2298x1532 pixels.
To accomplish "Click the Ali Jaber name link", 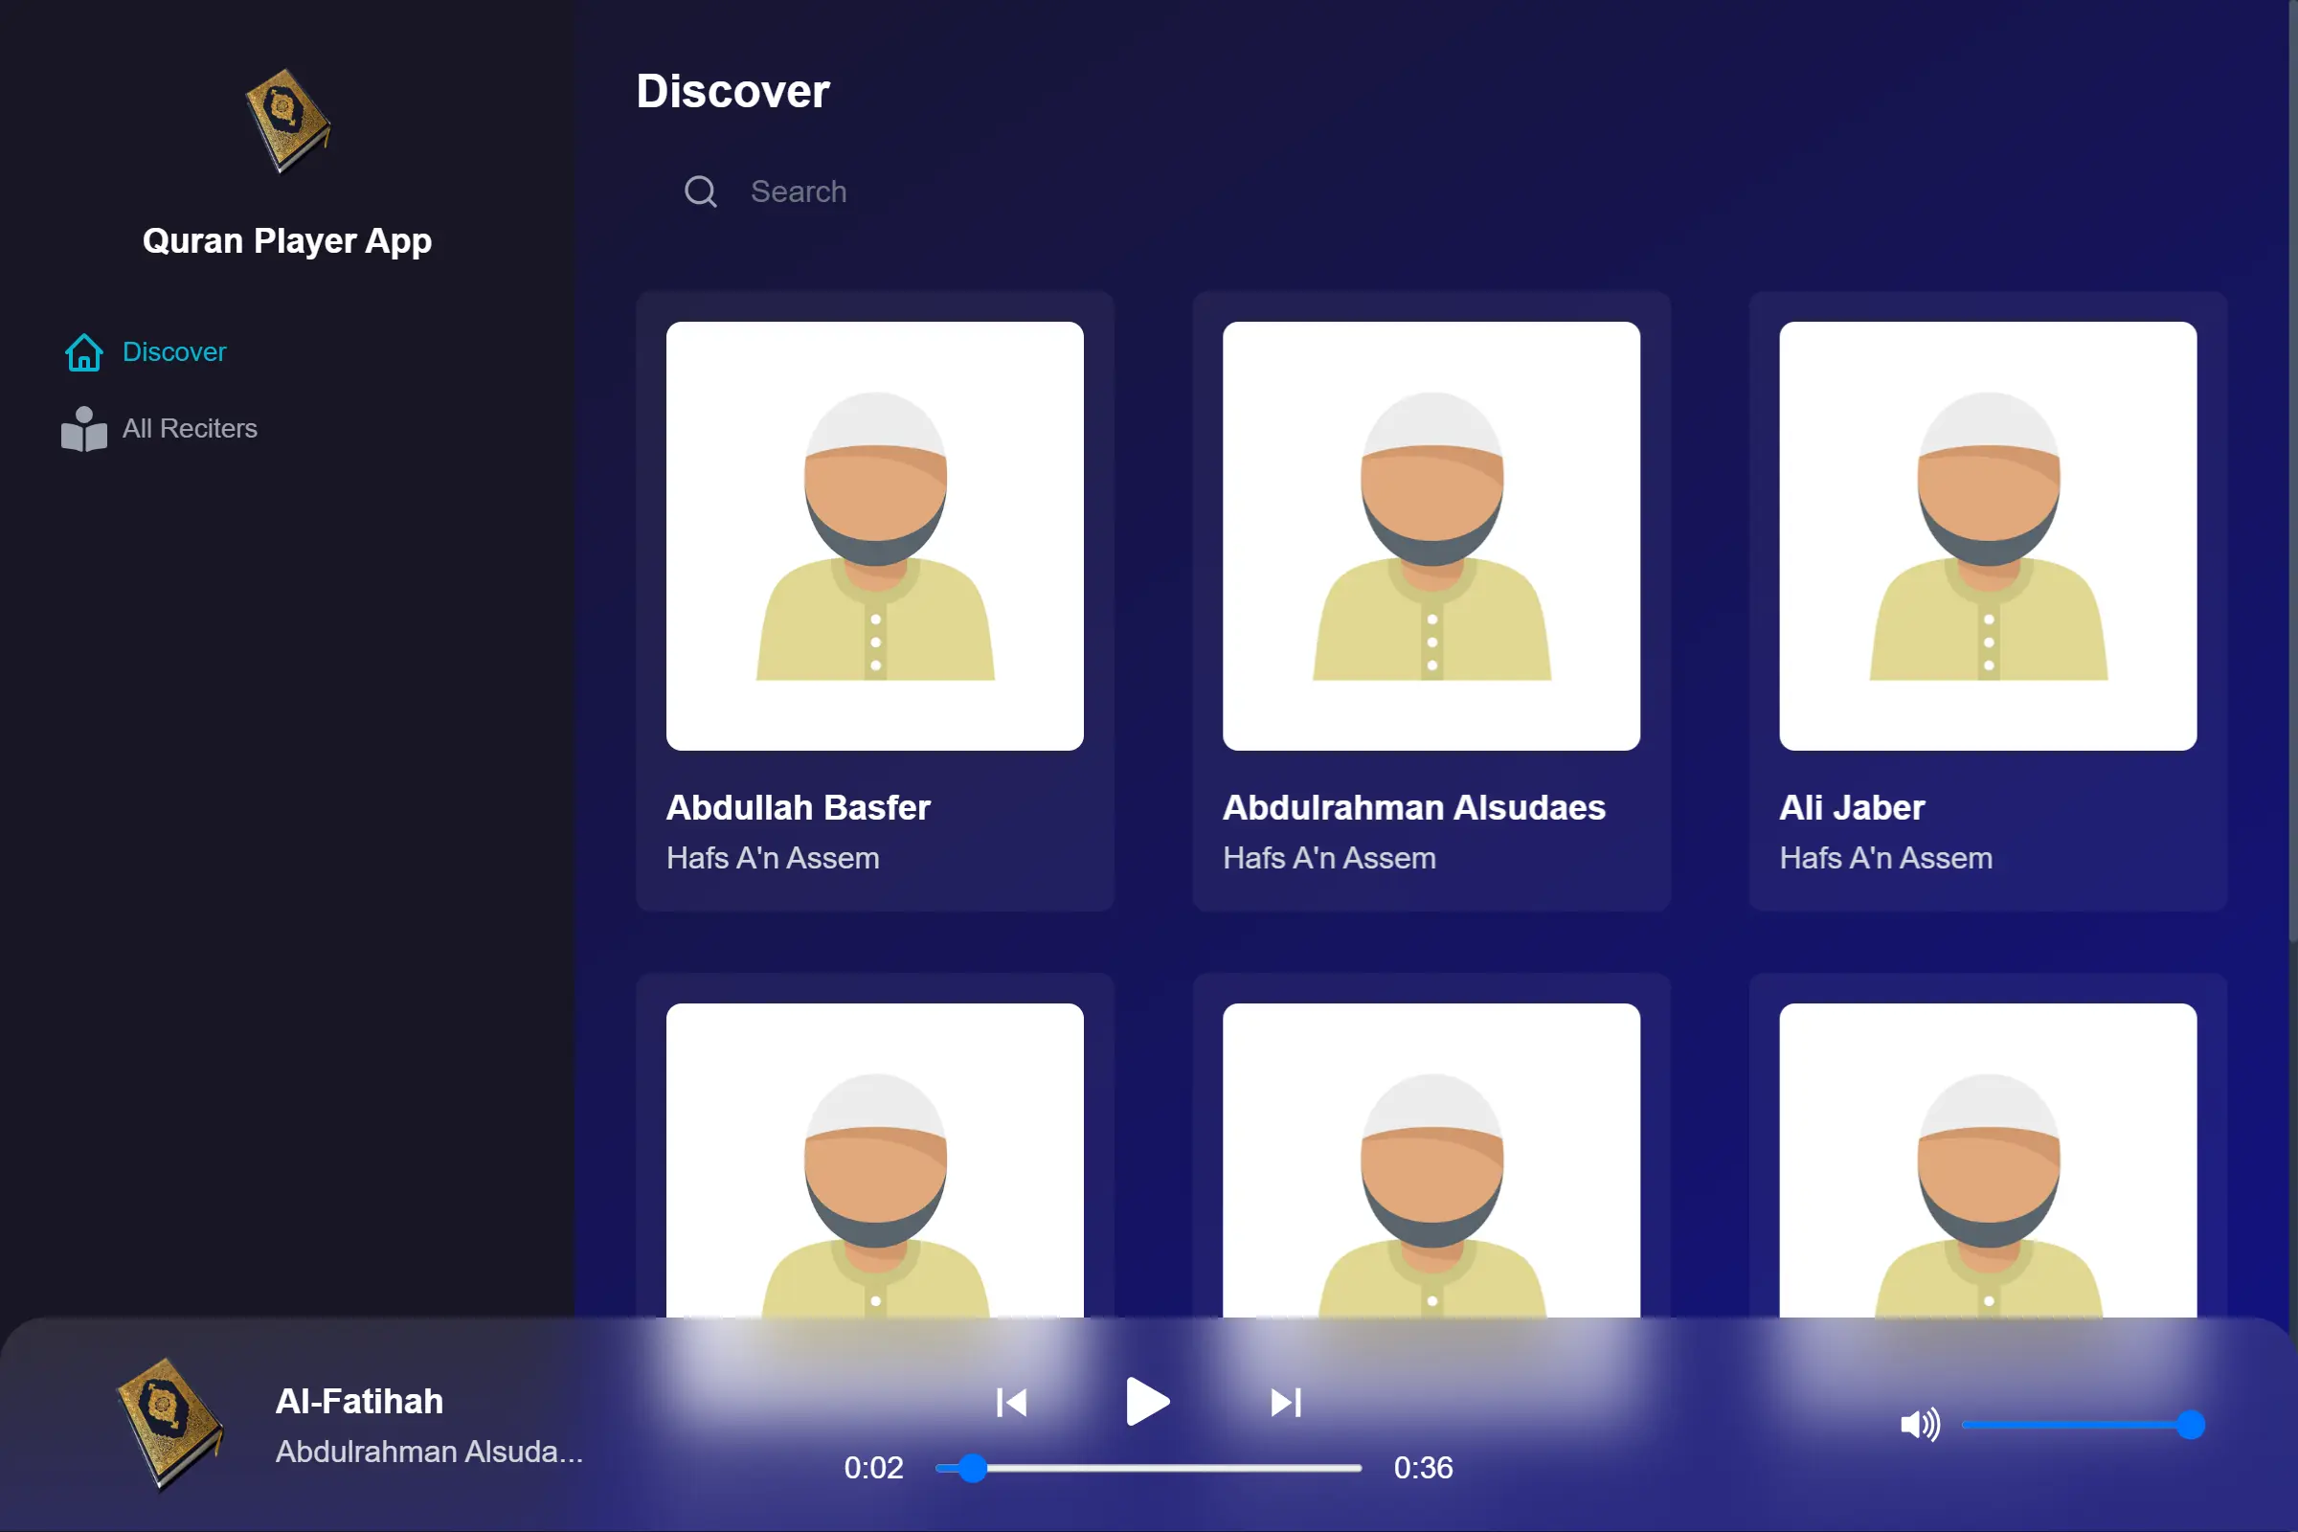I will [x=1852, y=807].
